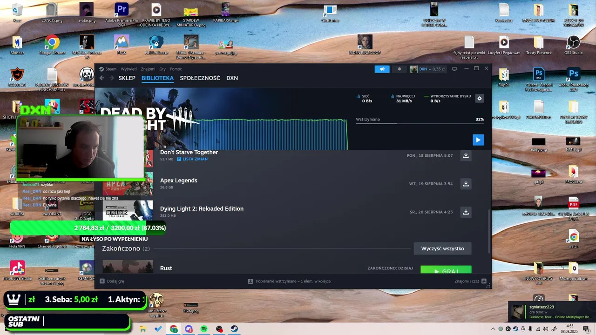
Task: Click the green GRAJ button for Rust
Action: 446,270
